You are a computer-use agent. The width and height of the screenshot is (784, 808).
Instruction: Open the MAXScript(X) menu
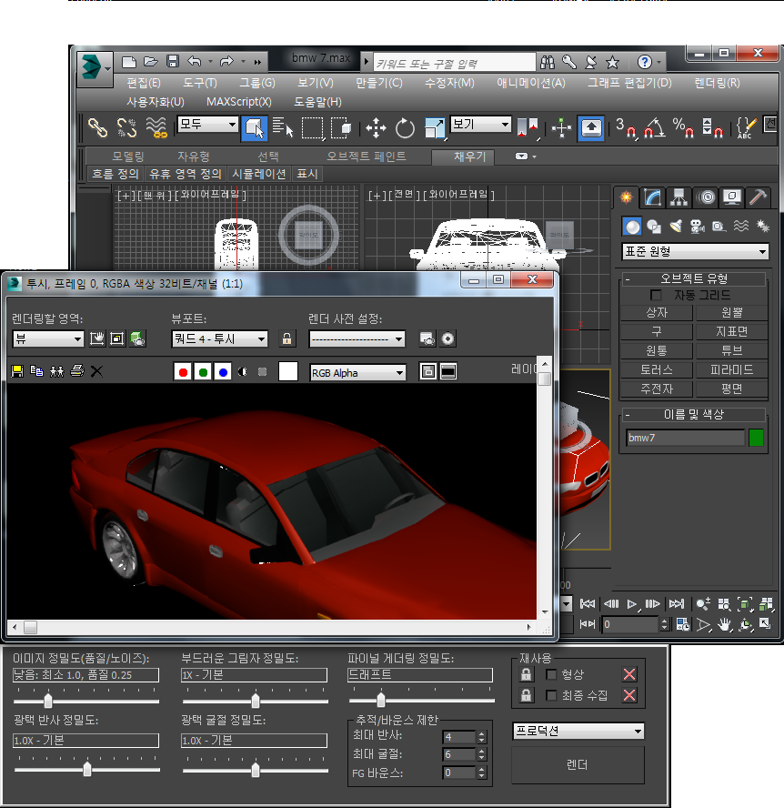pos(239,102)
